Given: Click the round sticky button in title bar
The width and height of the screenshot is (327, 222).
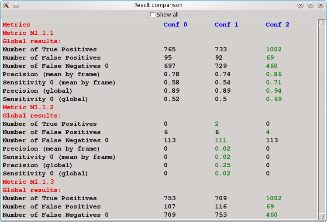Looking at the screenshot, I should [16, 5].
